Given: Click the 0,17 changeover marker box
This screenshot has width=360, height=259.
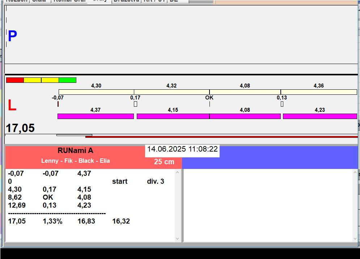Looking at the screenshot, I should tap(135, 104).
